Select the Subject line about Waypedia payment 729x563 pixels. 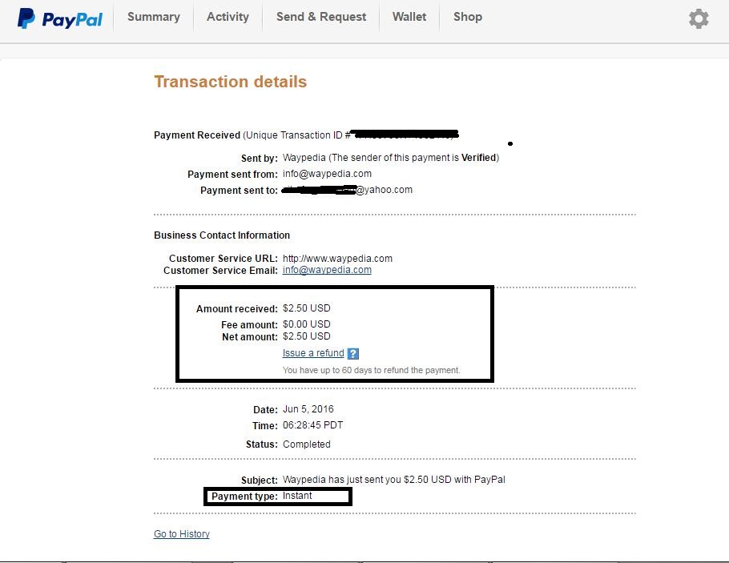(394, 480)
